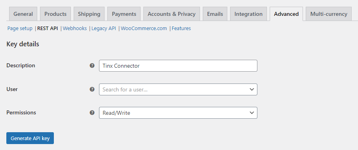
Task: Expand the Permissions Read/Write dropdown
Action: click(178, 113)
